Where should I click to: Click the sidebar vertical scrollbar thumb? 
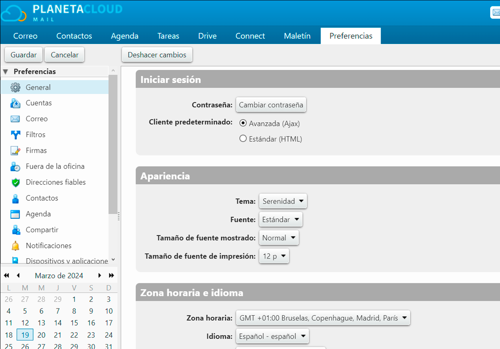click(x=113, y=144)
